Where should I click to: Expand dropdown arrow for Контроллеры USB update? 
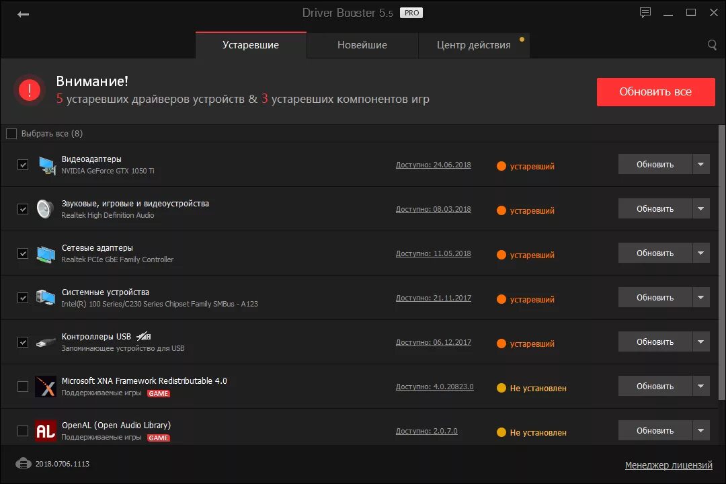click(x=701, y=341)
